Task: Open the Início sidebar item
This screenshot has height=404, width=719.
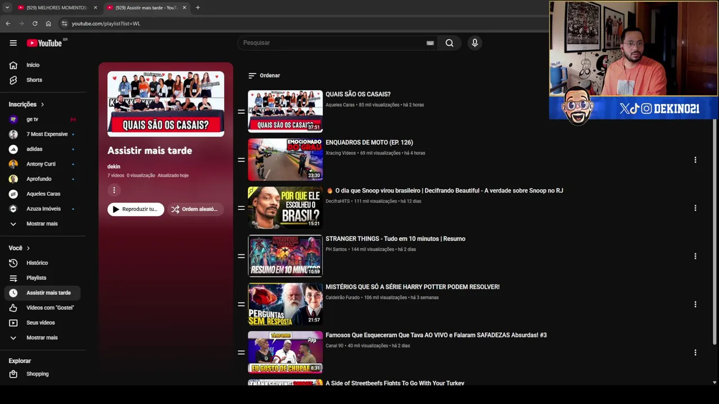Action: tap(43, 65)
